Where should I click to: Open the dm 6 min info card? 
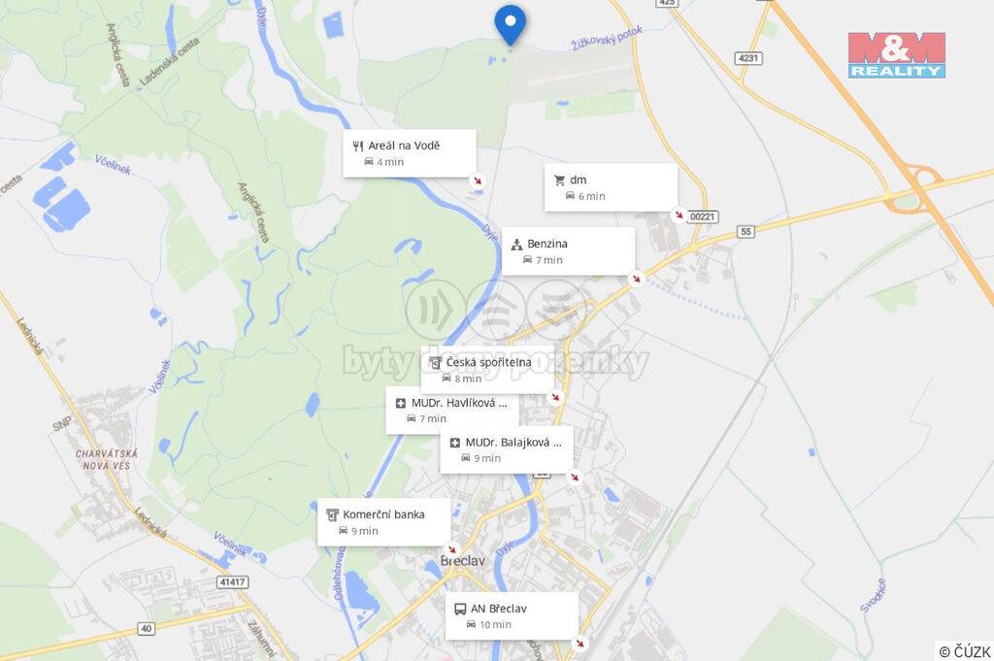[x=612, y=187]
